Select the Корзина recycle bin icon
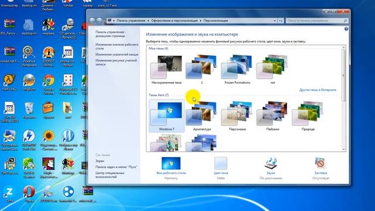Screen dimensions: 375x211 pos(29,111)
